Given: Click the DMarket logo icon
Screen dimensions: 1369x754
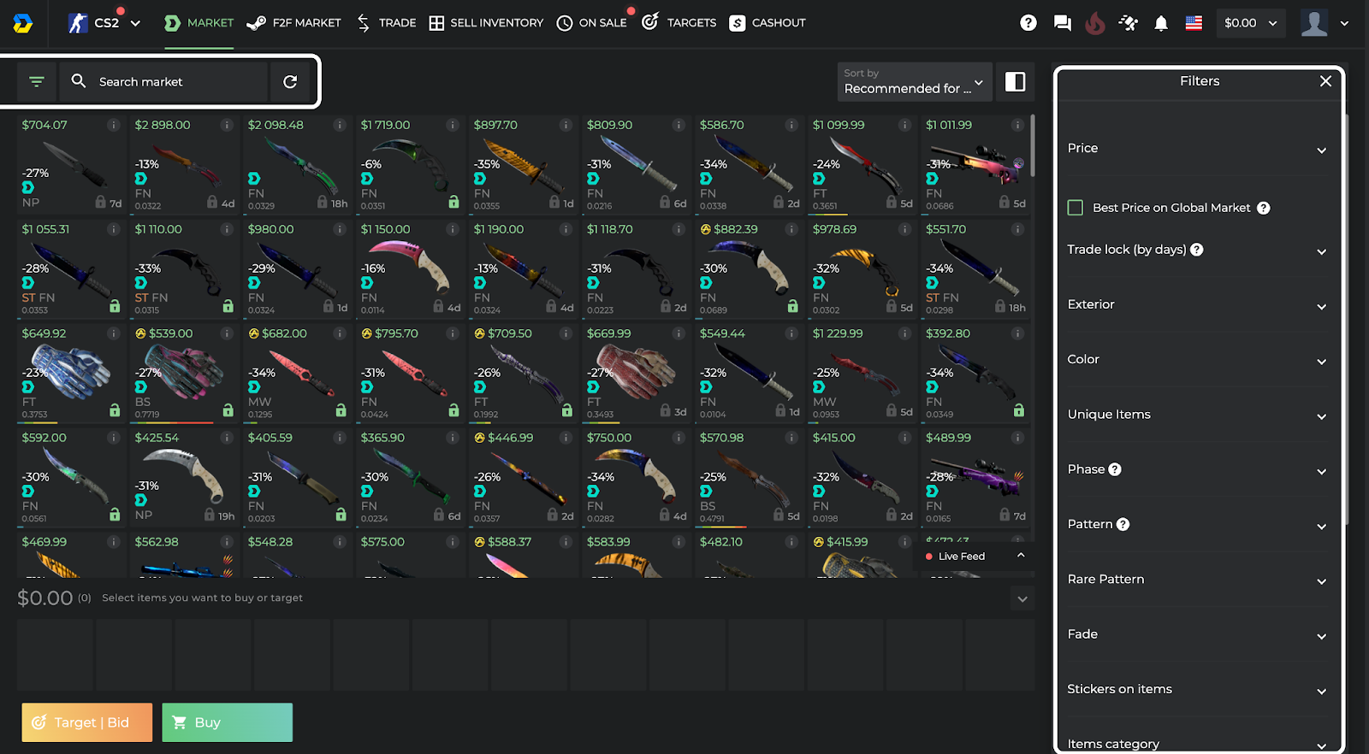Looking at the screenshot, I should pos(23,23).
